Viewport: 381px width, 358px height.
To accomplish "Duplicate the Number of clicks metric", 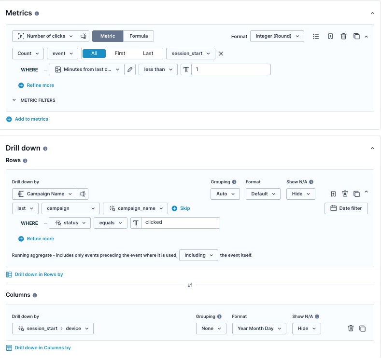I will click(x=356, y=36).
